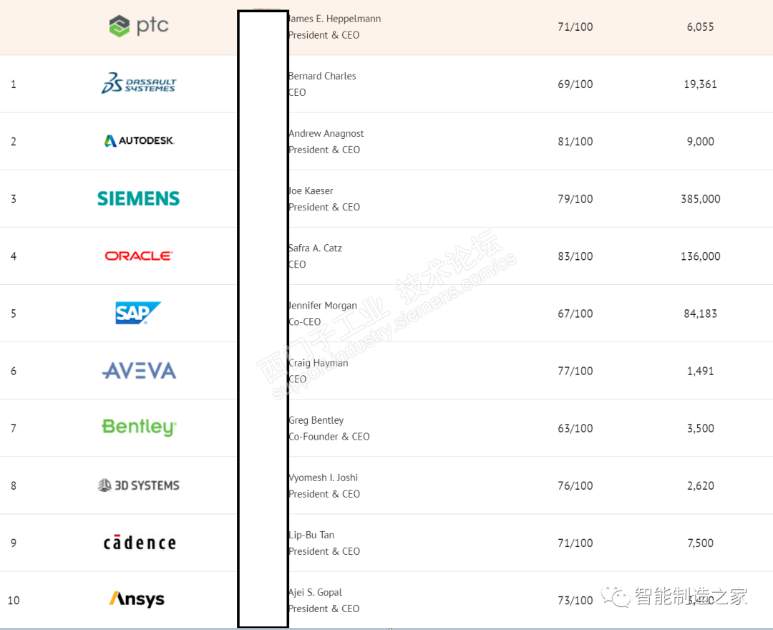
Task: Select Greg Bentley Co-Founder entry
Action: tap(317, 420)
